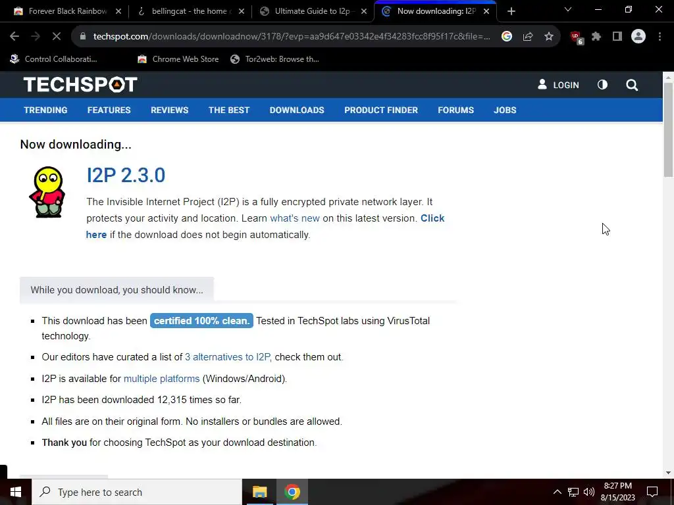Click the 'While you download, you should know...' header

[x=117, y=290]
